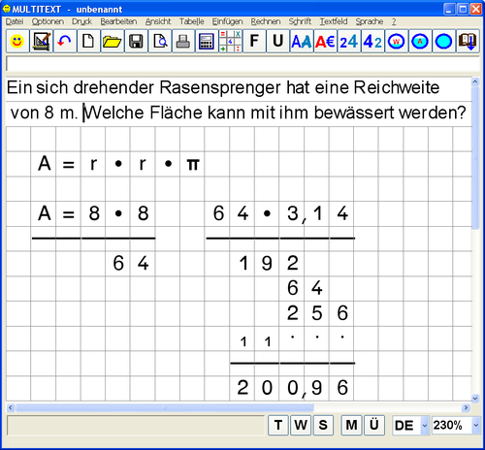Click the factor '3,14' in the grid

click(317, 213)
